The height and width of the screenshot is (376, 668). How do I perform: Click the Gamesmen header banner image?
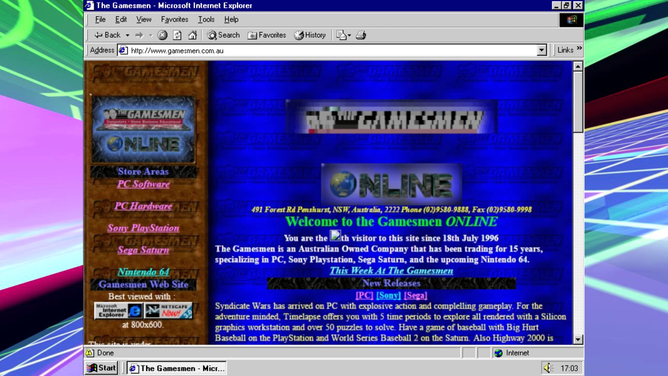tap(391, 118)
